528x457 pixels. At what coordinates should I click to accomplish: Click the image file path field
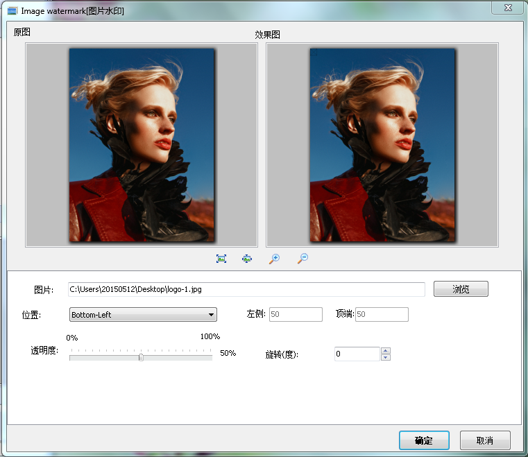tap(246, 289)
